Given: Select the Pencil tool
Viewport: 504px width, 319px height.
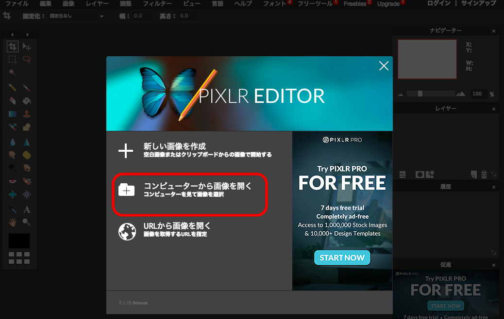Looking at the screenshot, I should pos(13,88).
